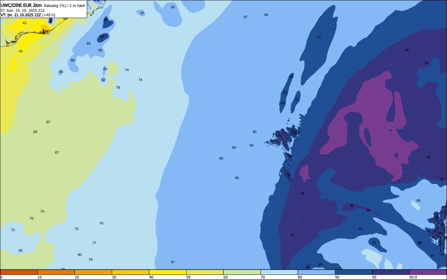Click the map value '83'
Screen dimensions: 447x280
click(105, 69)
